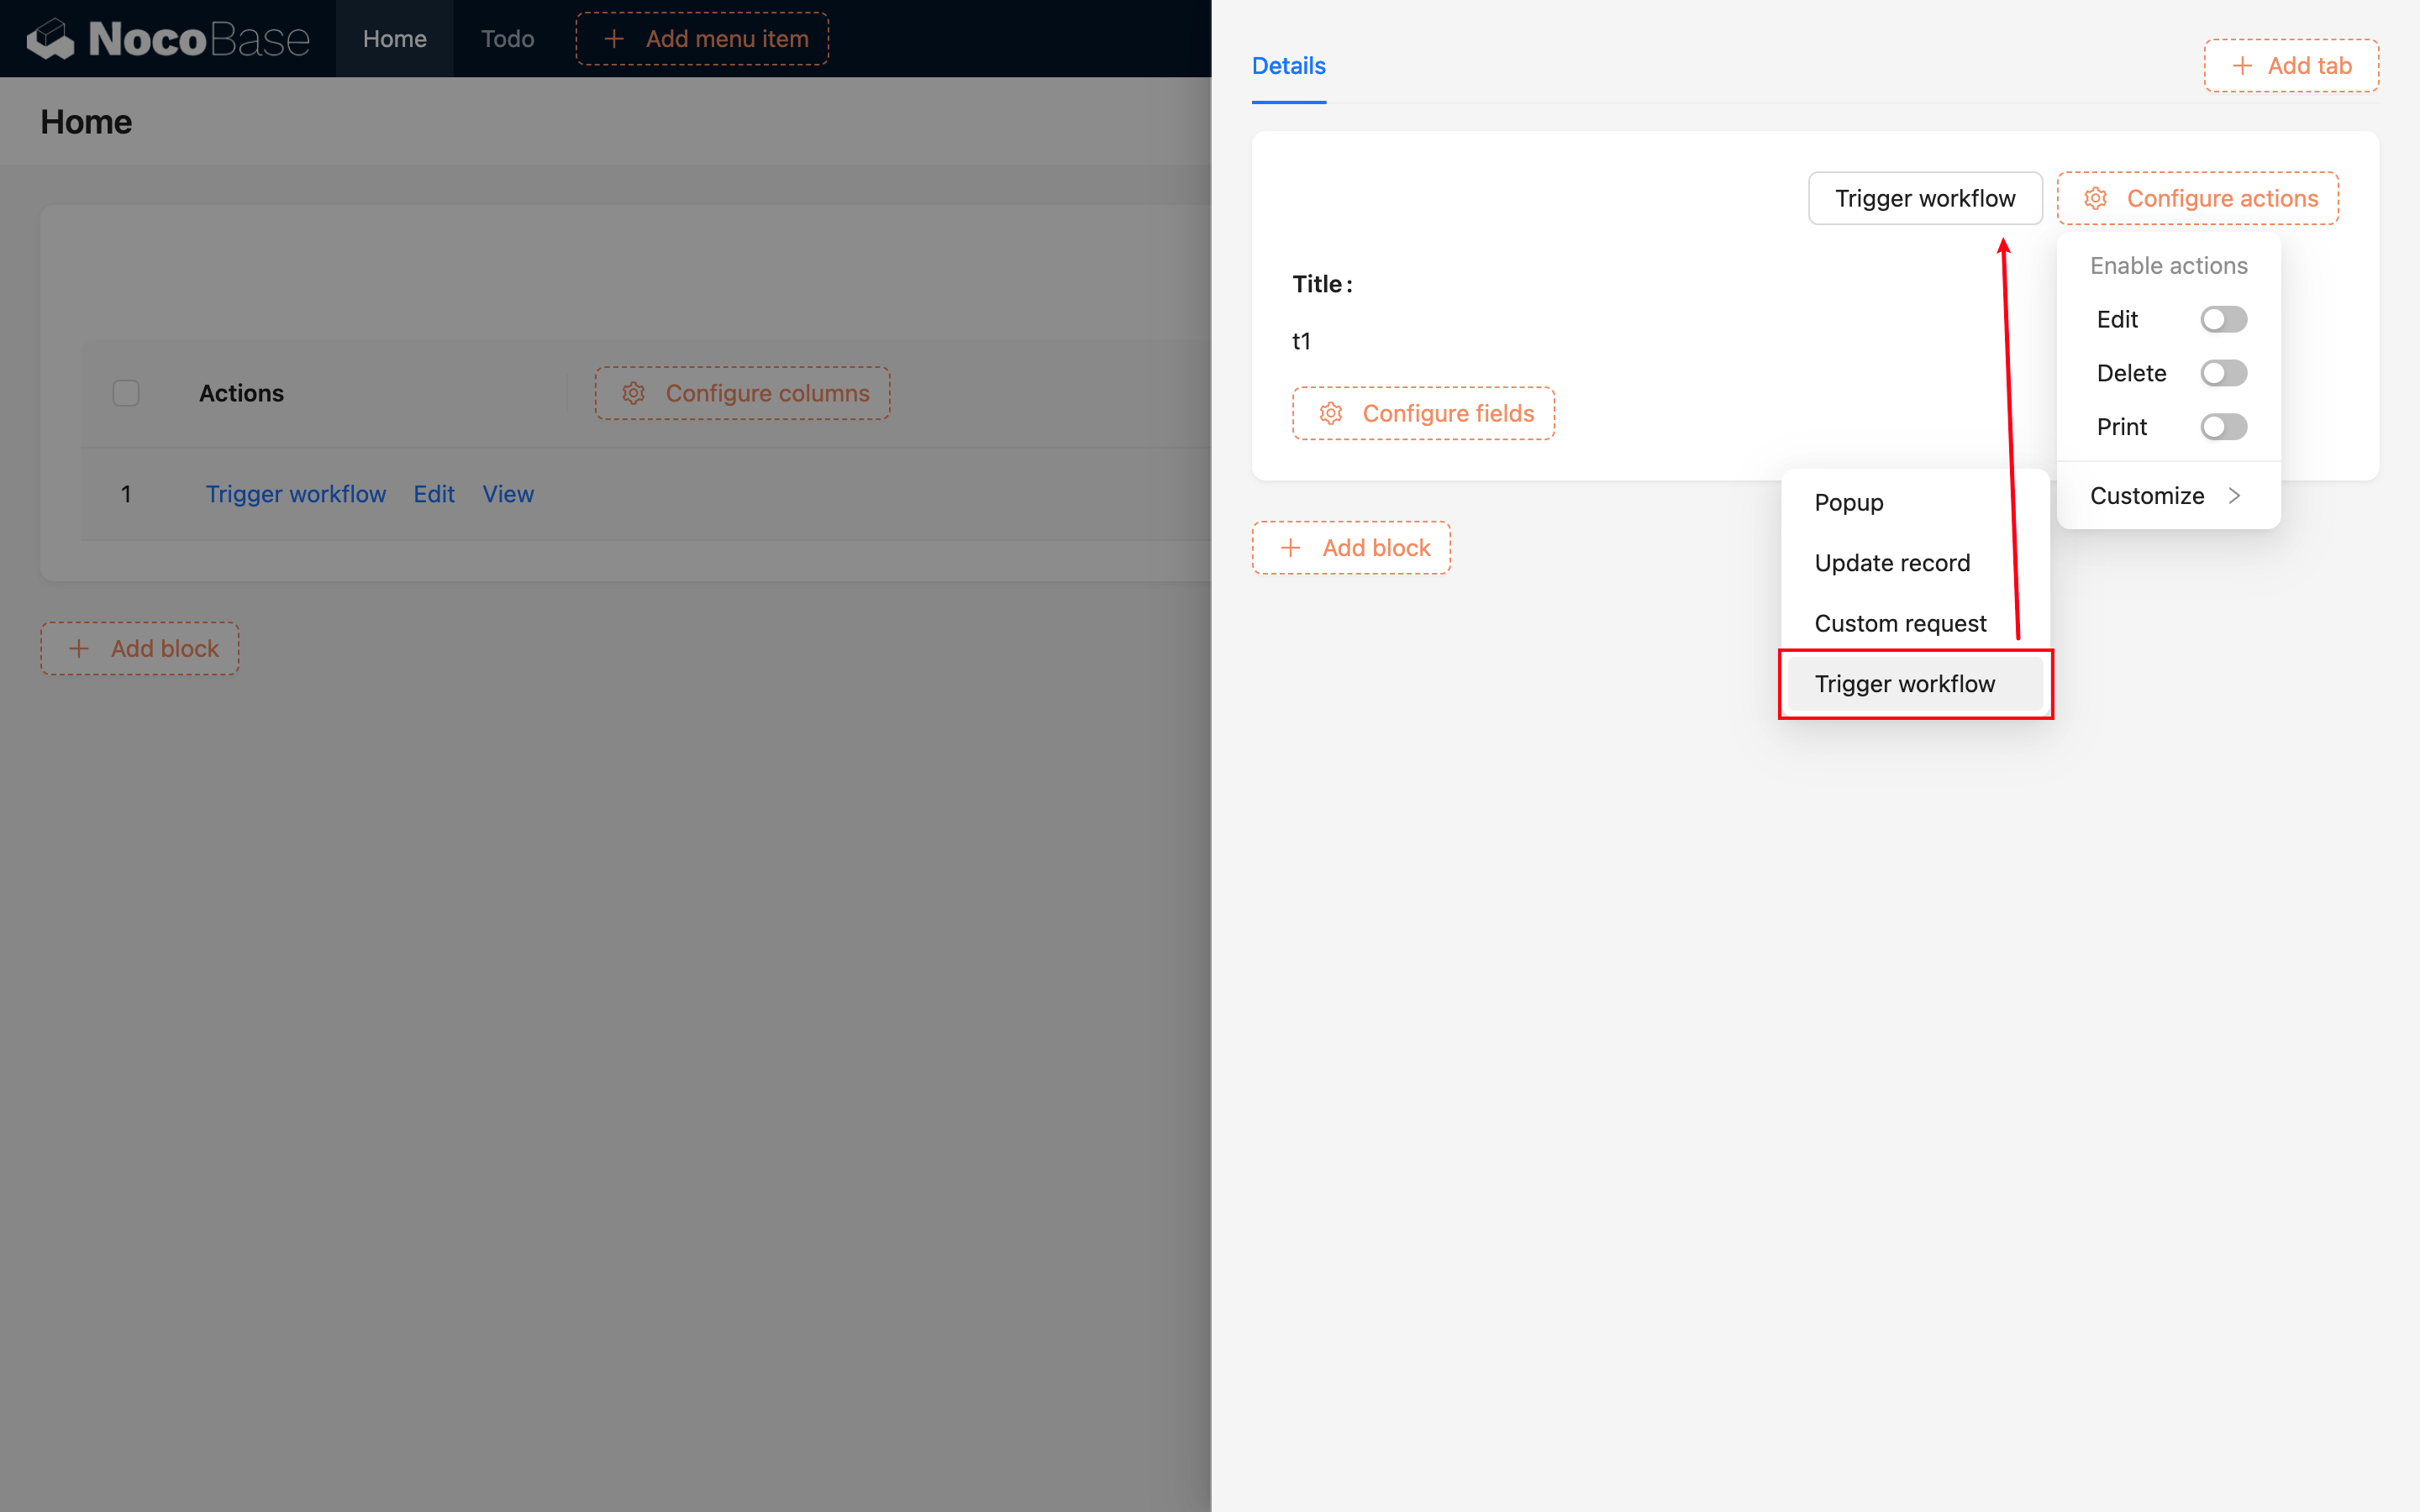Click the NocoBase logo icon
Image resolution: width=2420 pixels, height=1512 pixels.
coord(51,38)
